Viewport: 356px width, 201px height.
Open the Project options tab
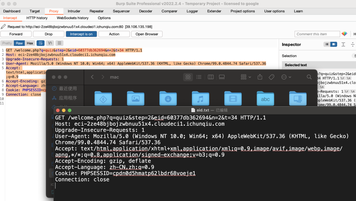tap(243, 11)
